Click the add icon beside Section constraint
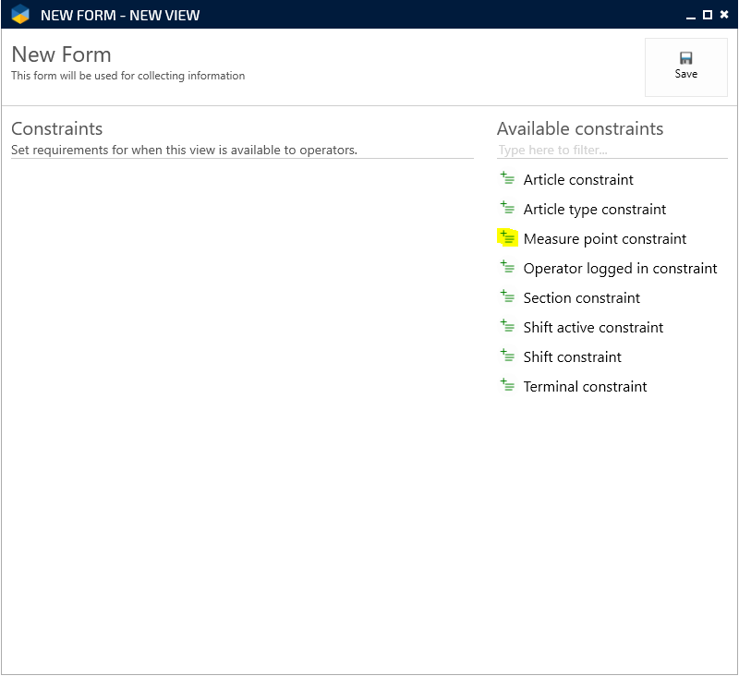The width and height of the screenshot is (739, 676). pyautogui.click(x=507, y=297)
